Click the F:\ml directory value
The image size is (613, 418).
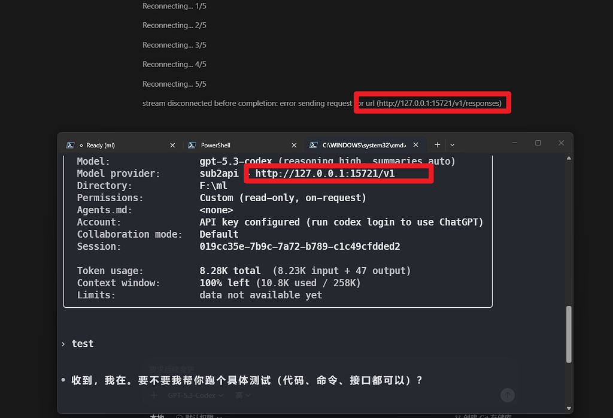[x=214, y=186]
